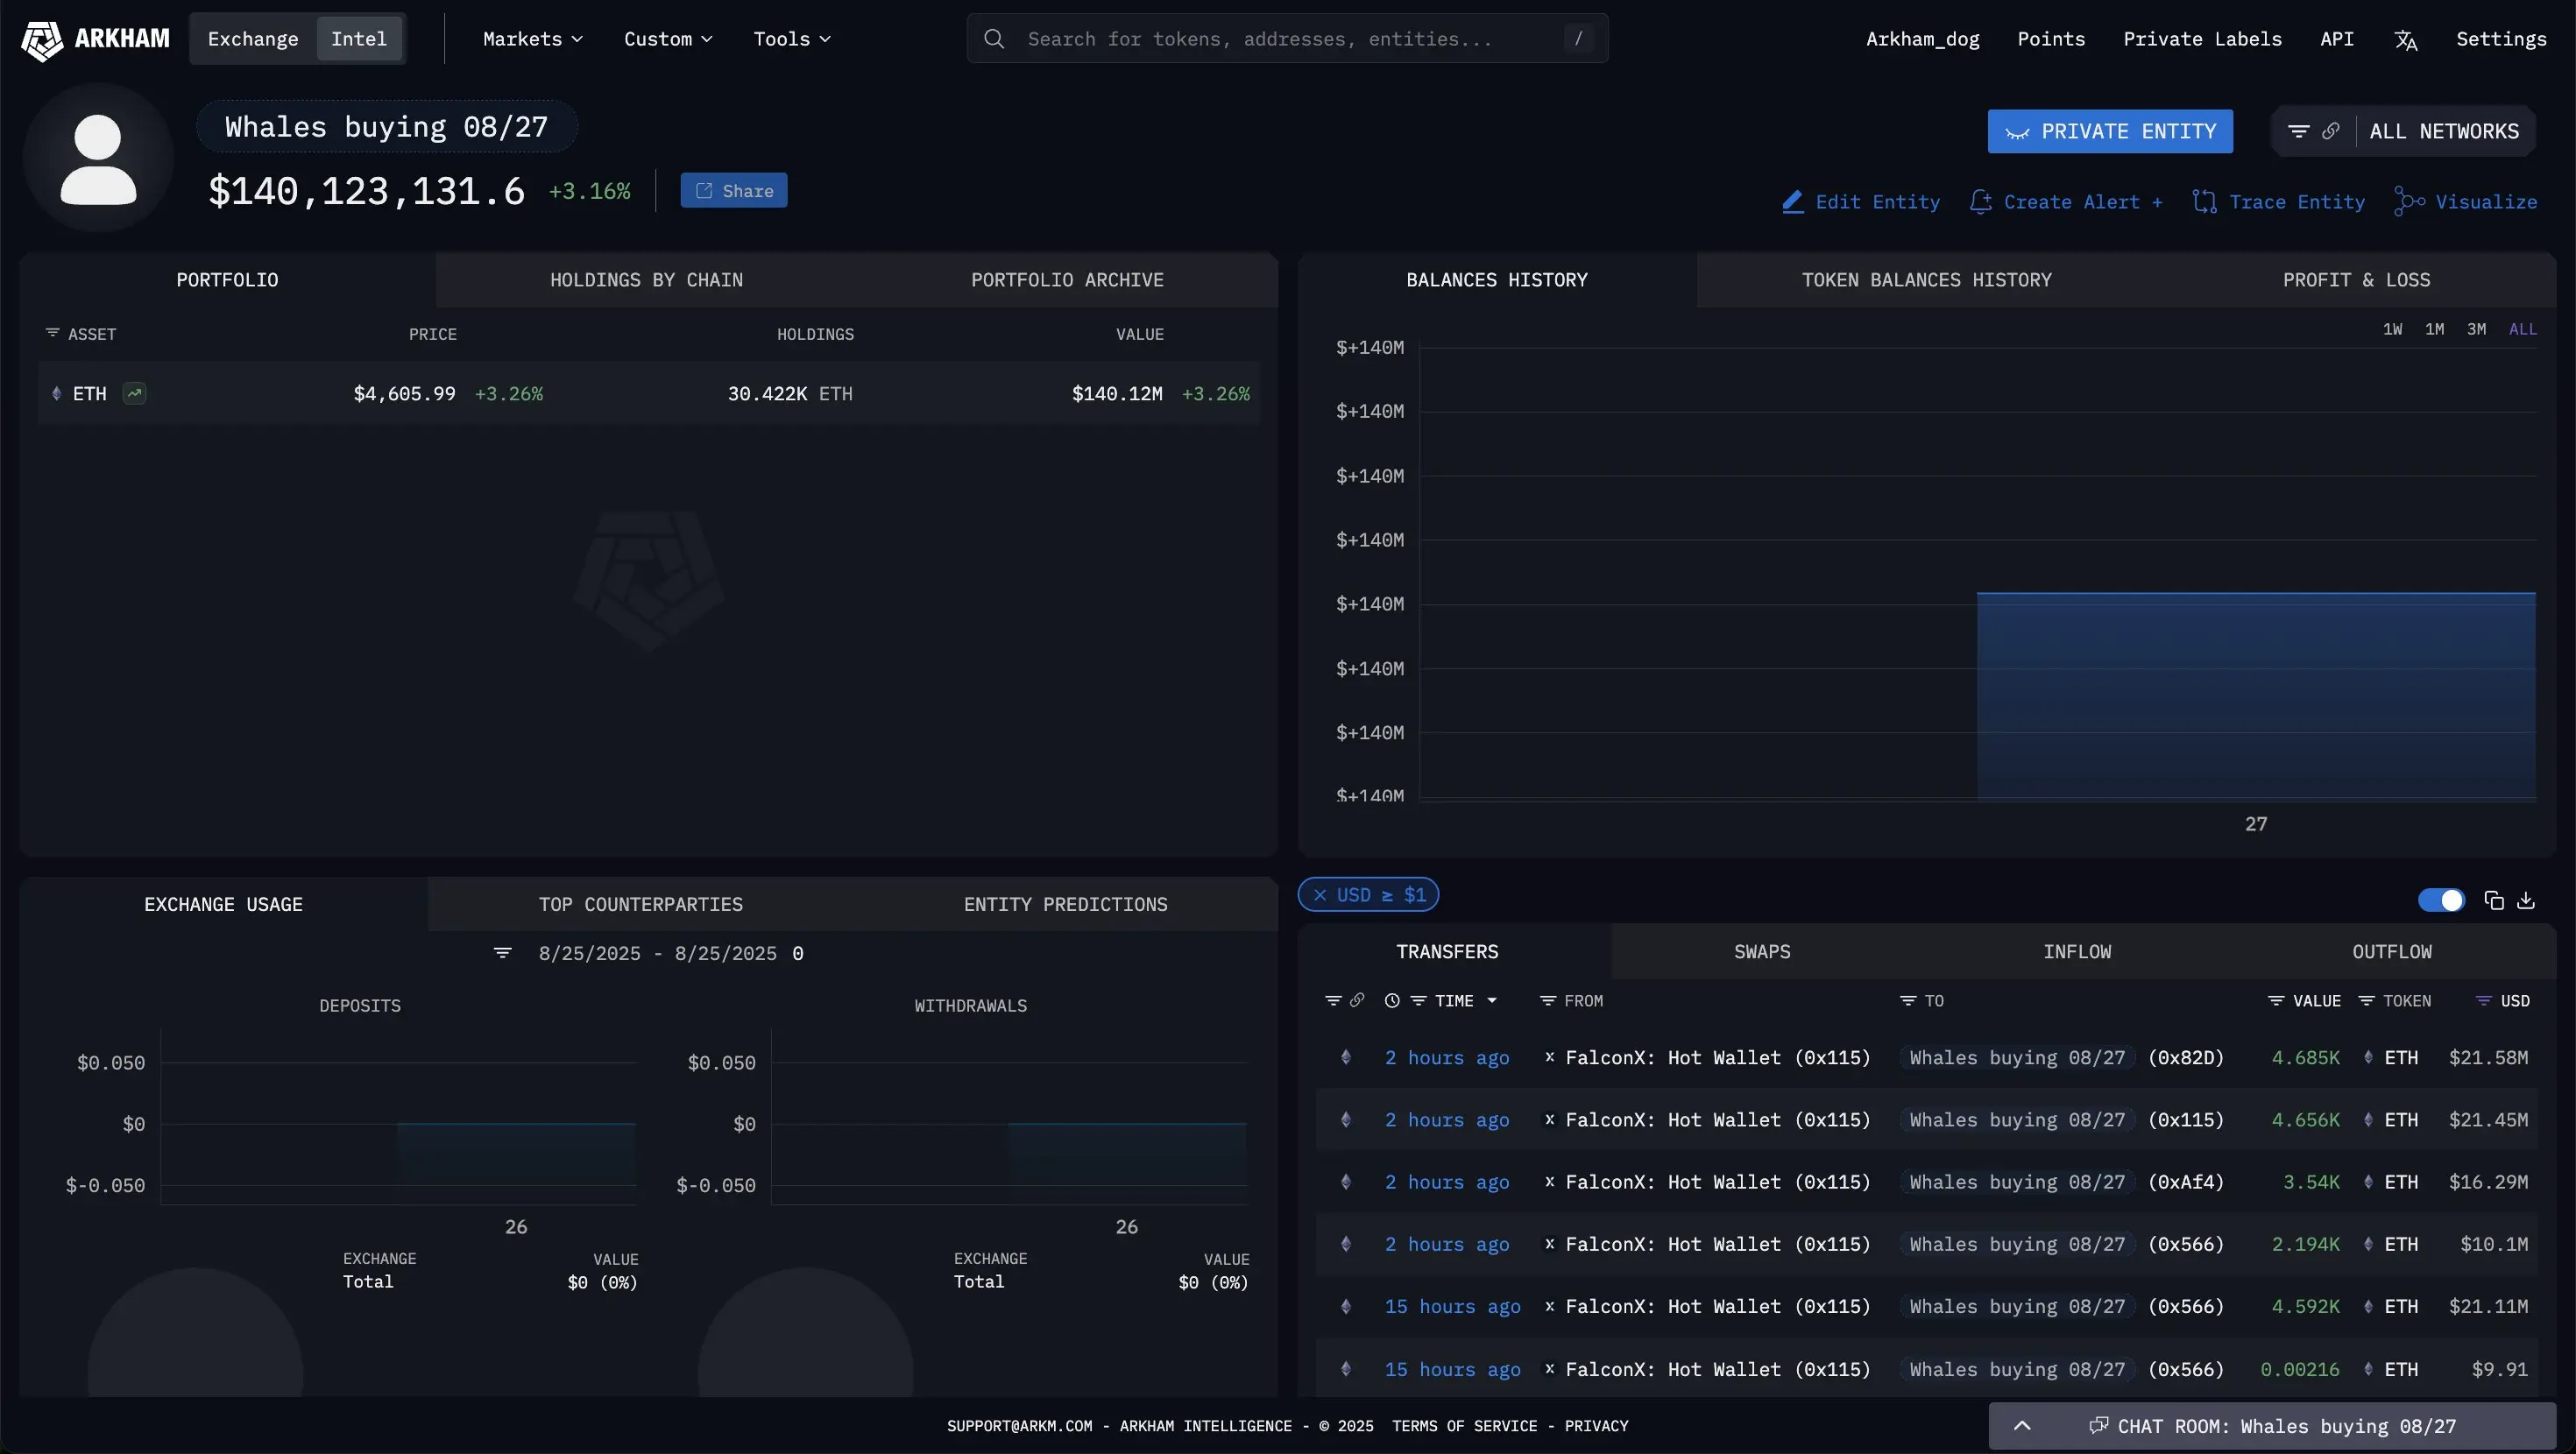2576x1454 pixels.
Task: Open Settings in the header
Action: click(x=2501, y=39)
